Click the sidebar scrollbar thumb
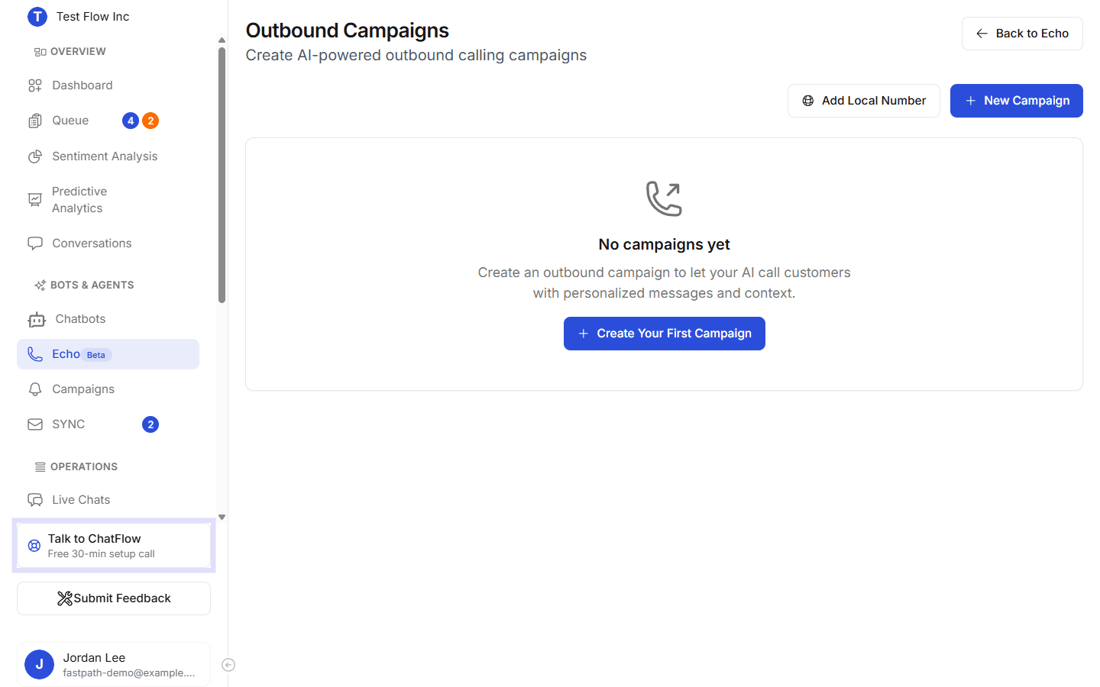The width and height of the screenshot is (1100, 687). point(222,175)
